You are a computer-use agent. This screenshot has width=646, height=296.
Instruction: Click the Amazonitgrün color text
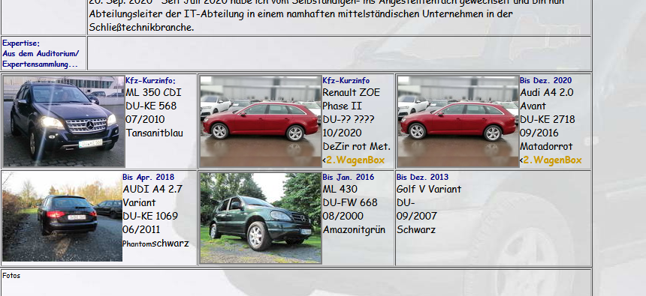tap(354, 230)
